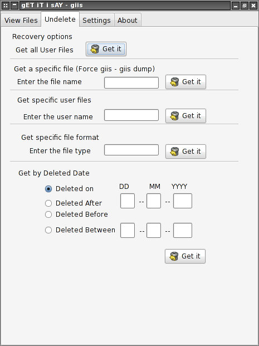Screen dimensions: 259x346
Task: Open the Settings tab
Action: (96, 20)
